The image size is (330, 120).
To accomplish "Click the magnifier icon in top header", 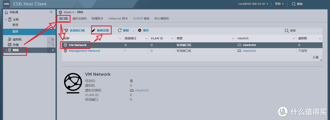I will (x=294, y=4).
